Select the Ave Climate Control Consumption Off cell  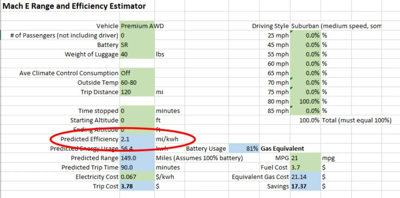(x=137, y=73)
